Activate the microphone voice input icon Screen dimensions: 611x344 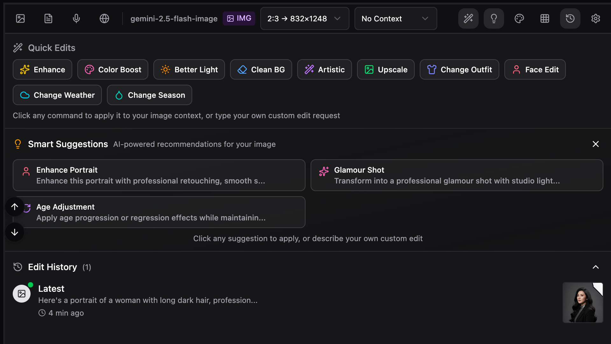coord(76,18)
